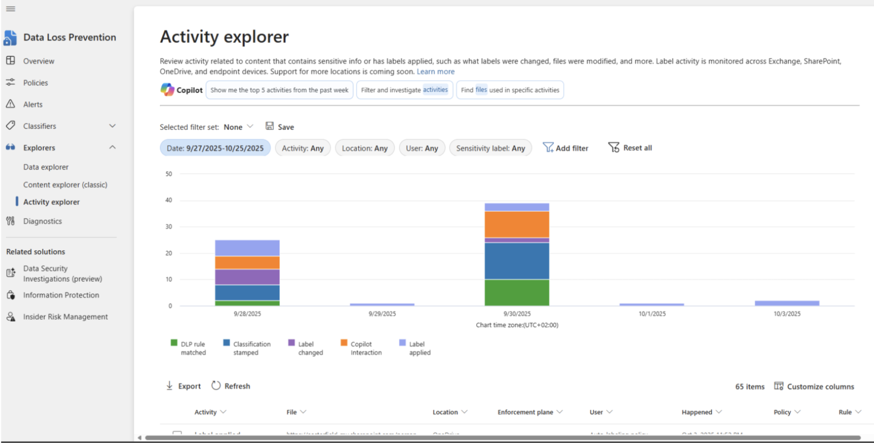
Task: Click 'Show me the top 5 activities' prompt
Action: [279, 90]
